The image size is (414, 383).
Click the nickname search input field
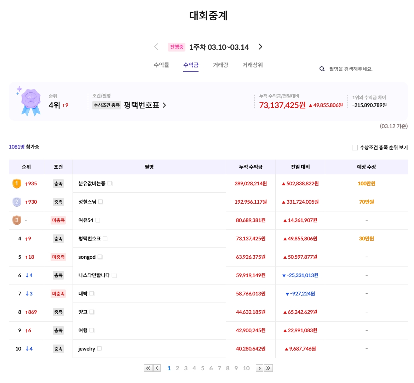351,69
